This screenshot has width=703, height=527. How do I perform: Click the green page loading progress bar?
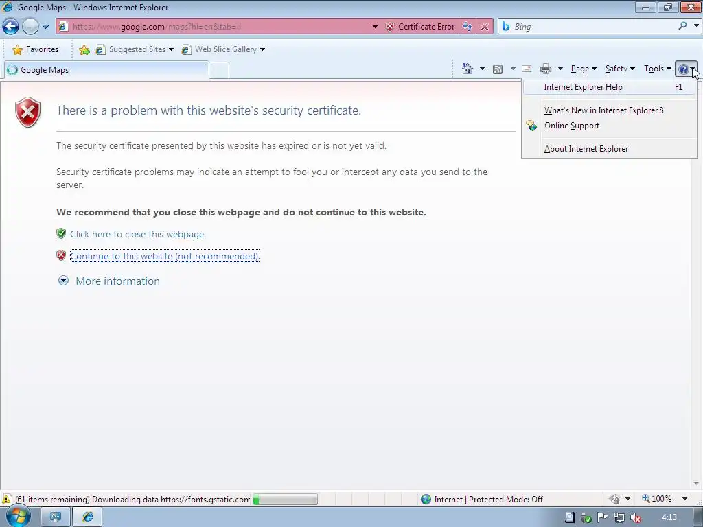point(285,500)
